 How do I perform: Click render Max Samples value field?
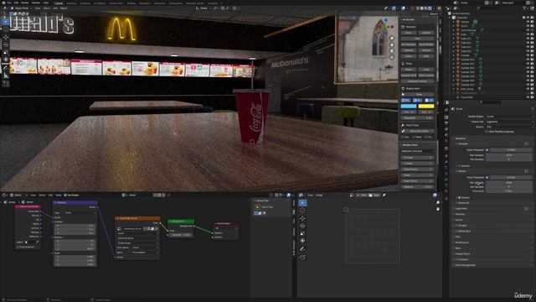click(508, 183)
